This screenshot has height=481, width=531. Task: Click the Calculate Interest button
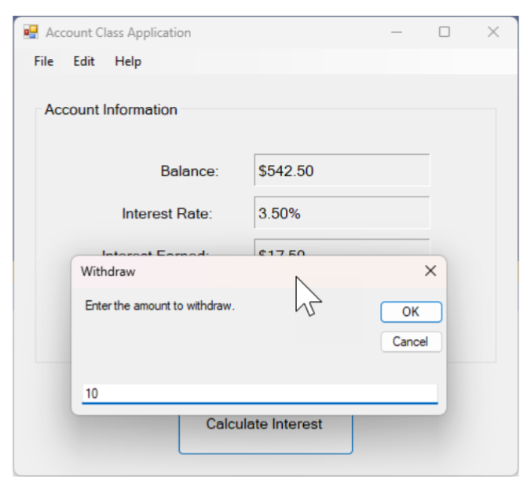tap(265, 434)
